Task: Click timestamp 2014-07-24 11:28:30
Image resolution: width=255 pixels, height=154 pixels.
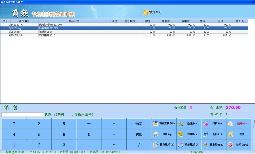Action: pos(44,152)
